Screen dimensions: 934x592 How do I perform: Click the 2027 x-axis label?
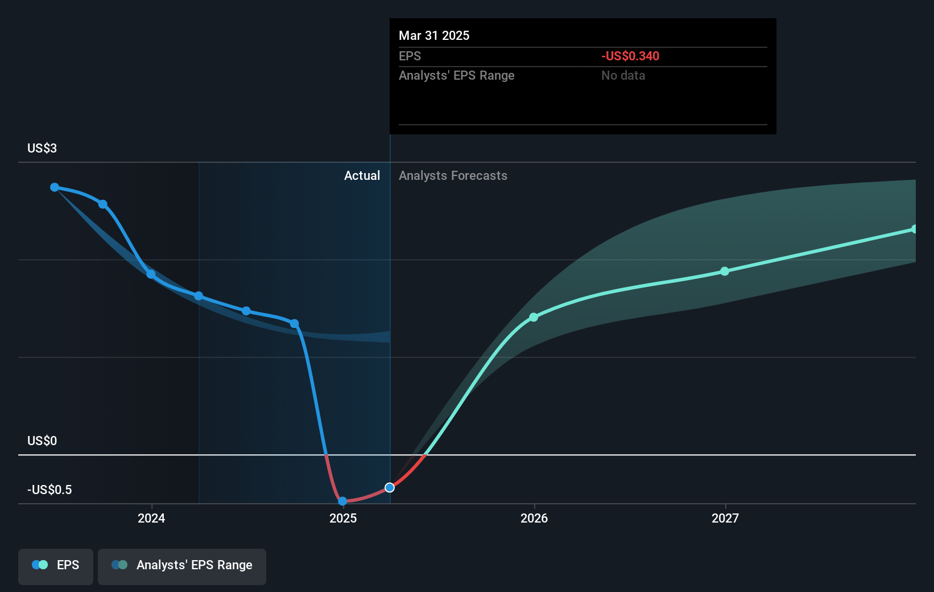[725, 518]
